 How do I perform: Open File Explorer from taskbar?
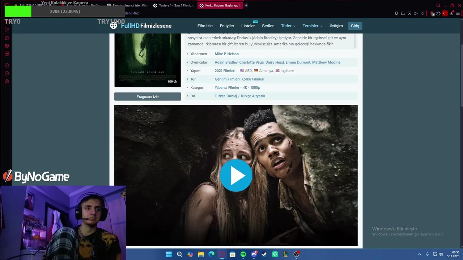(x=201, y=254)
